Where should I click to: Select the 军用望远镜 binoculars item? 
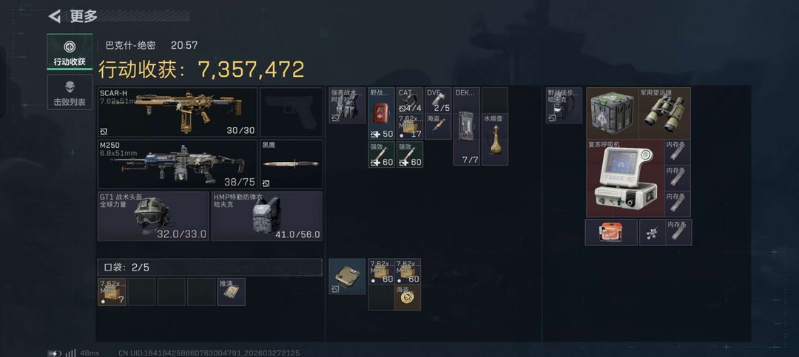point(666,113)
